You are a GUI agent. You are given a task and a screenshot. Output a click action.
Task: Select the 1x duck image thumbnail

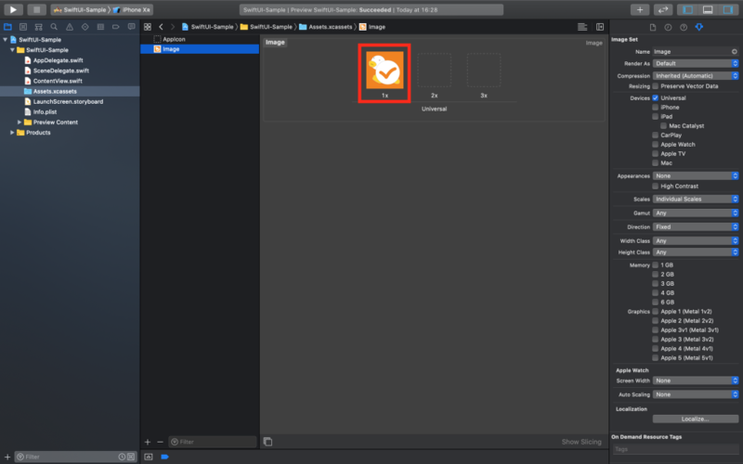pos(385,71)
